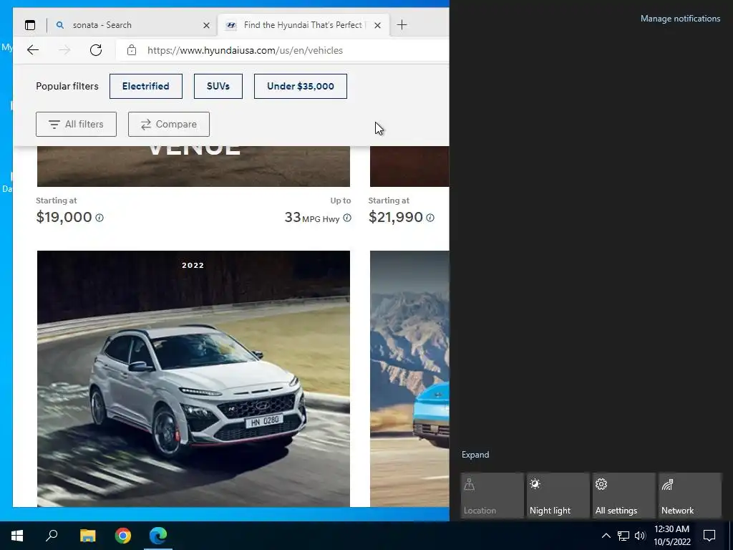Show hidden system tray icons

click(606, 536)
